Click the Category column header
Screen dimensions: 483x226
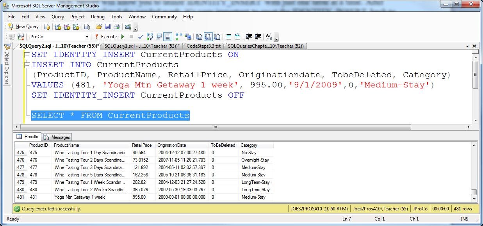[256, 145]
